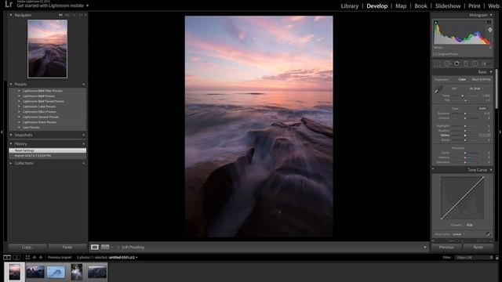Click the Previous button
Image resolution: width=502 pixels, height=282 pixels.
(446, 248)
